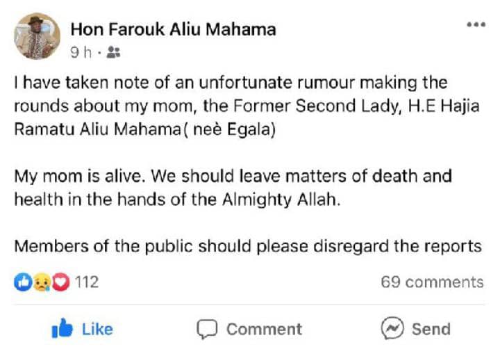500x347 pixels.
Task: Click the 'My mom is alive' paragraph
Action: 233,188
